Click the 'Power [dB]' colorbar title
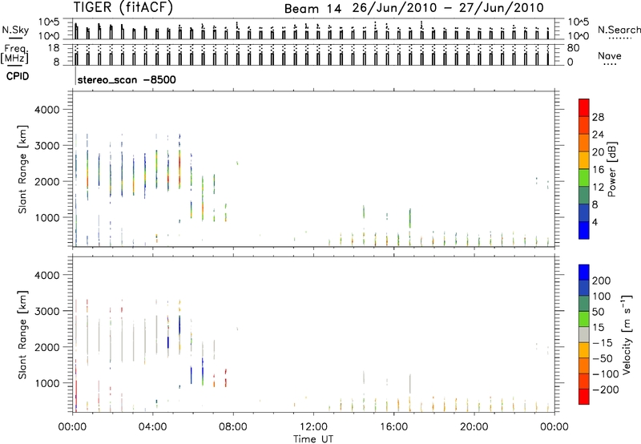The image size is (641, 444). 612,169
